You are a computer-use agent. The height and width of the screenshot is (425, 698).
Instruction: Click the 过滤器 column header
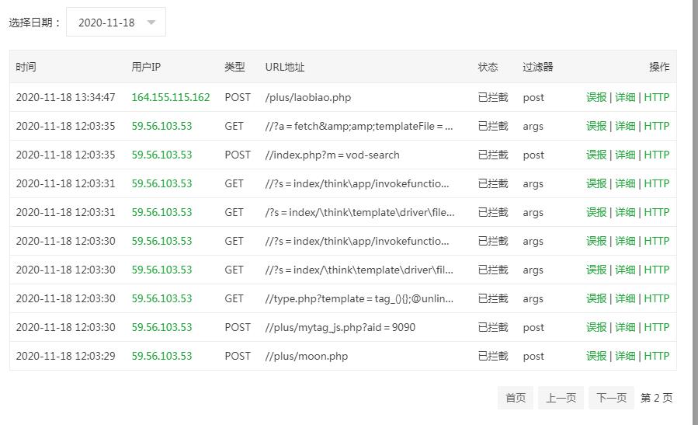[538, 67]
